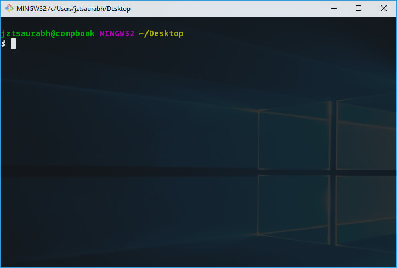Click the ~/Desktop path in the prompt
Screen dimensions: 397x268
click(161, 33)
